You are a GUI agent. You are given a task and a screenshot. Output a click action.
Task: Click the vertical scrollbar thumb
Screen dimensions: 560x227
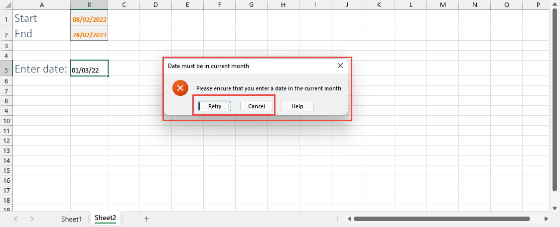coord(556,99)
